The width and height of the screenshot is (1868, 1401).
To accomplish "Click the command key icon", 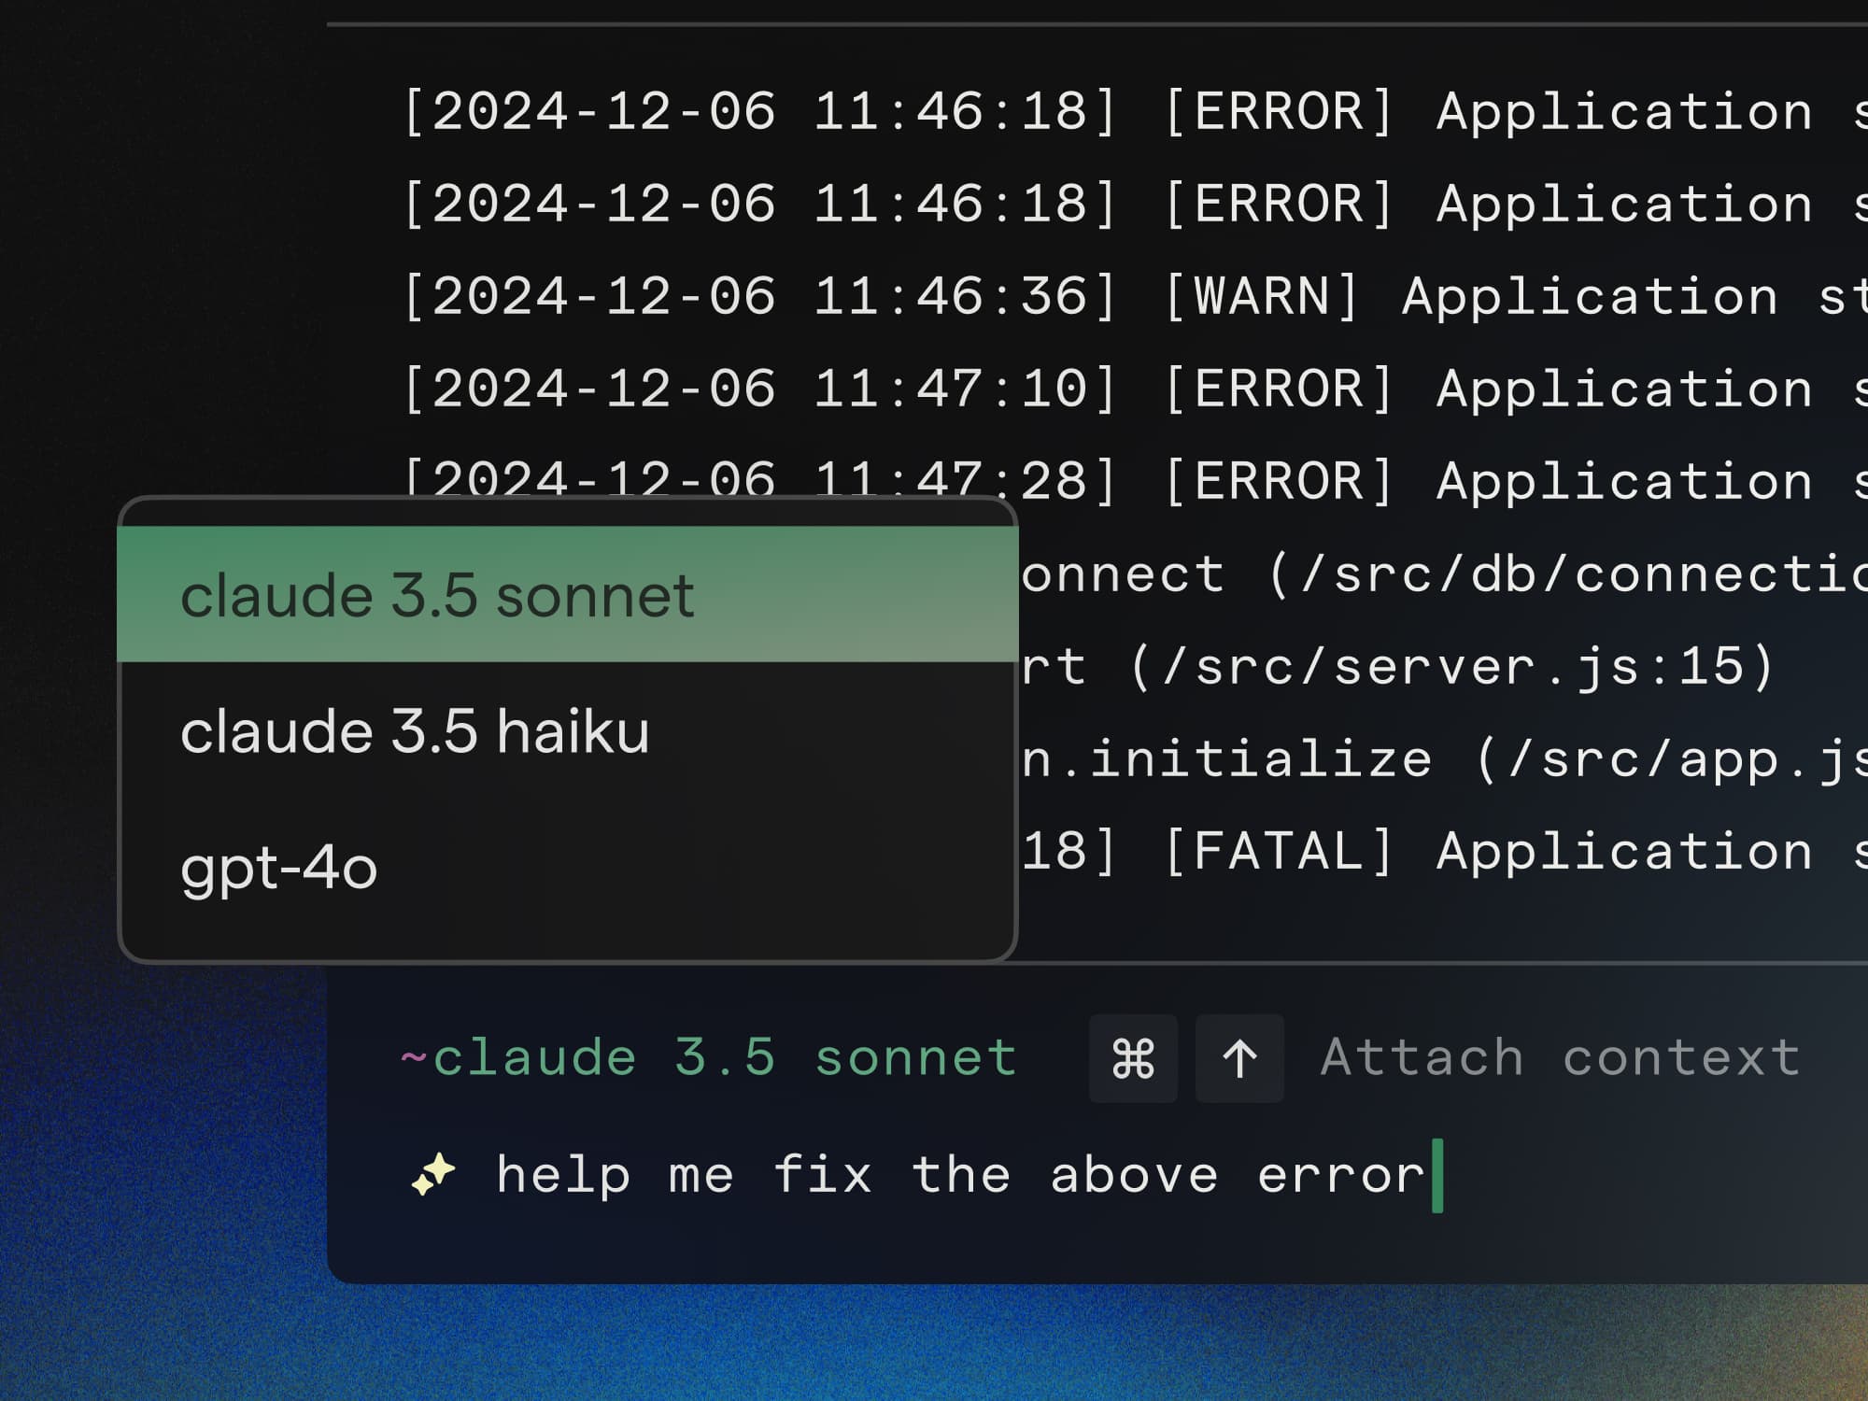I will [1133, 1059].
